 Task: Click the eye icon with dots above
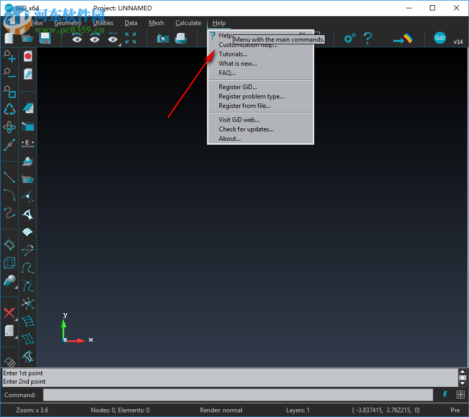pos(113,38)
